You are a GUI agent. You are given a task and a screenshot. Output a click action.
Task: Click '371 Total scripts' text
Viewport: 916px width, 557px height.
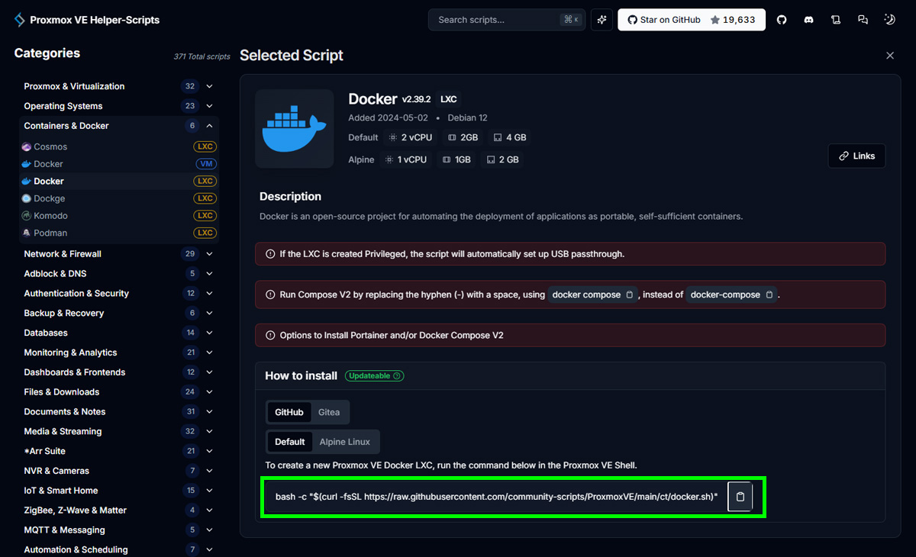(202, 56)
